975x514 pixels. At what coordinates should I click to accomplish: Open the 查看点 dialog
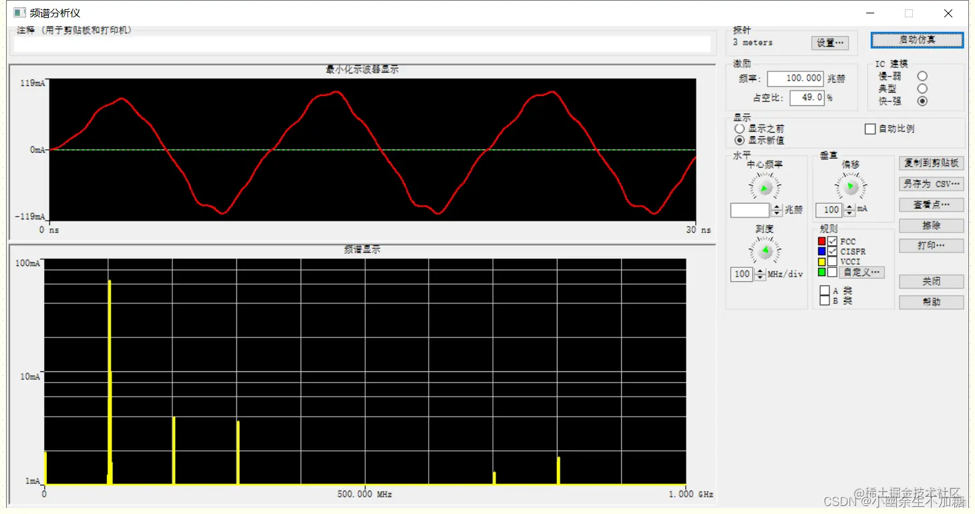pos(931,205)
